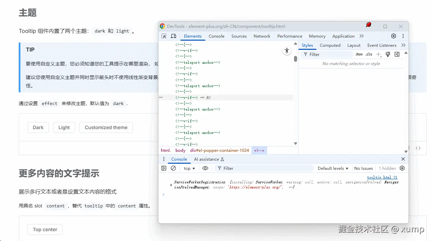Open the Default levels dropdown
The height and width of the screenshot is (241, 431).
pos(333,168)
